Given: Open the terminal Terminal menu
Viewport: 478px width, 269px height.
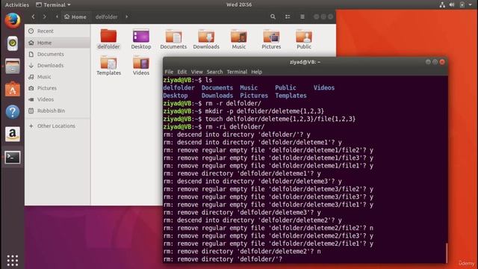Looking at the screenshot, I should click(x=237, y=72).
